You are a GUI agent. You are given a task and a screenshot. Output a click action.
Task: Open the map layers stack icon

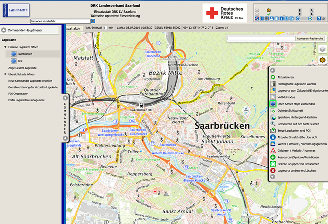pos(322,50)
